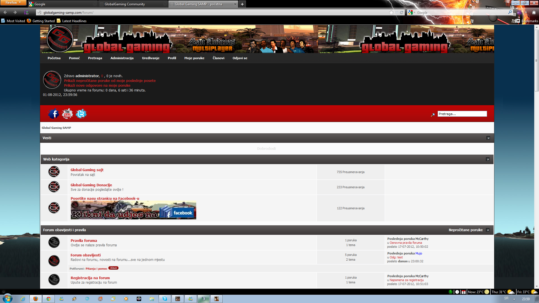Click the Twitter bird icon
The image size is (539, 303).
[81, 114]
